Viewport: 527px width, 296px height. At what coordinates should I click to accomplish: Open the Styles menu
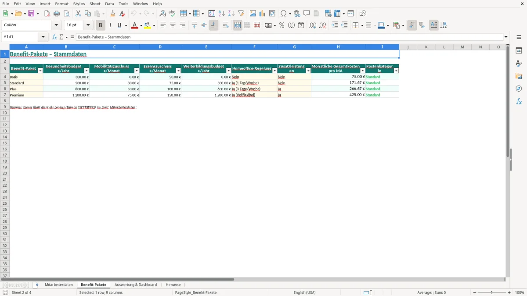tap(79, 4)
